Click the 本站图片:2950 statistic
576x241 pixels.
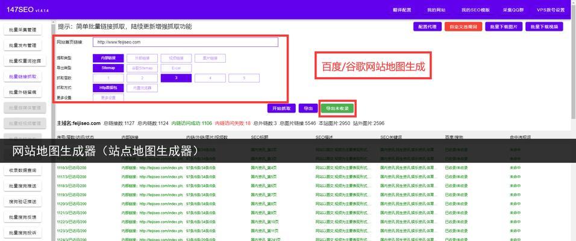(334, 123)
